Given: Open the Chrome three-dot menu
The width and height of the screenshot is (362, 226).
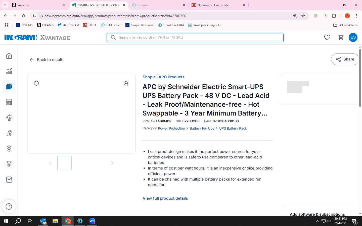Looking at the screenshot, I should coord(356,16).
